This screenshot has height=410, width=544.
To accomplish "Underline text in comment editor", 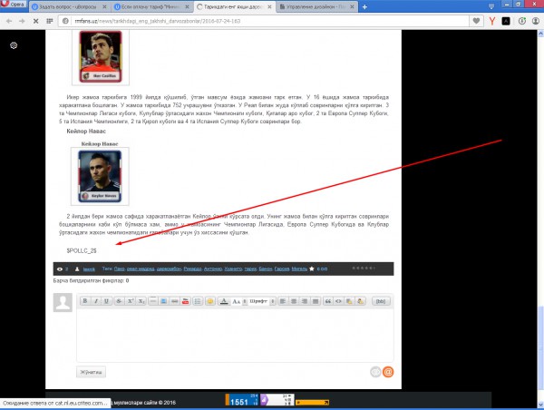I will pyautogui.click(x=106, y=301).
